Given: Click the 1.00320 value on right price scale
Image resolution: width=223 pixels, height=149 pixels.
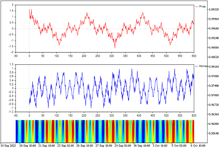Looking at the screenshot, I should pyautogui.click(x=214, y=9).
